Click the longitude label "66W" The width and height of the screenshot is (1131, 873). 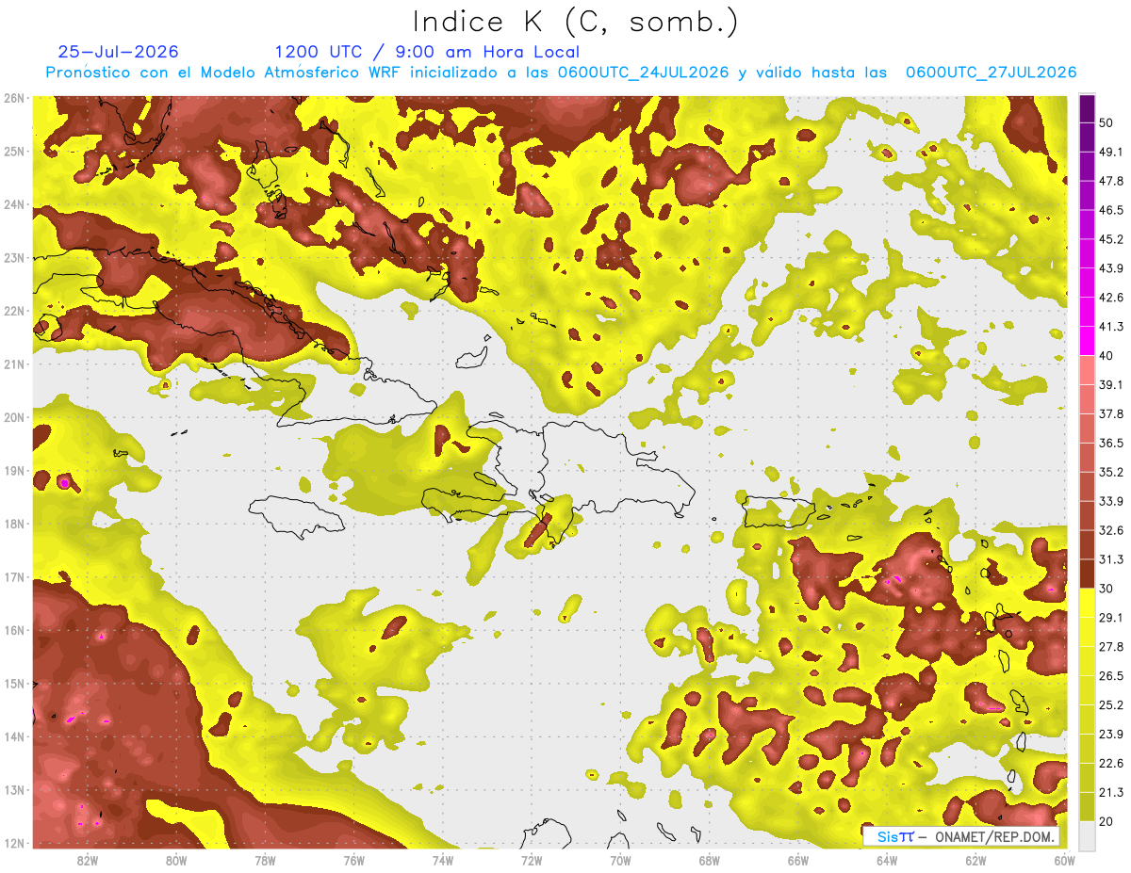click(798, 860)
